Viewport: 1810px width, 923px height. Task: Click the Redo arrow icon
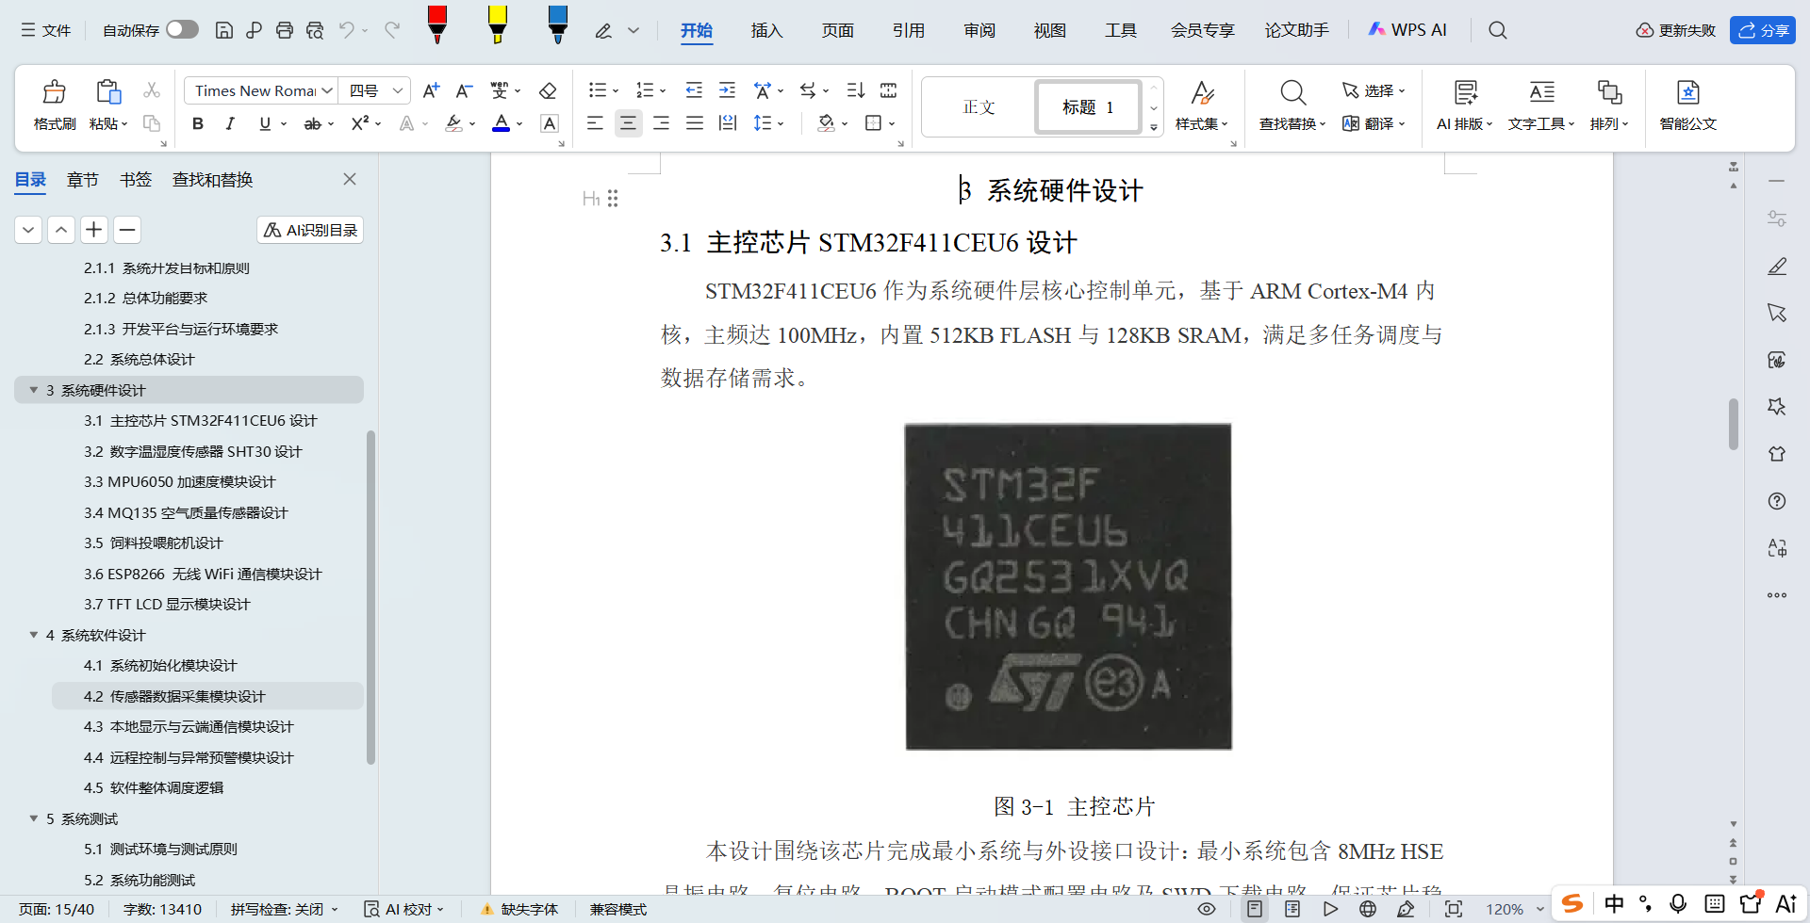point(392,30)
